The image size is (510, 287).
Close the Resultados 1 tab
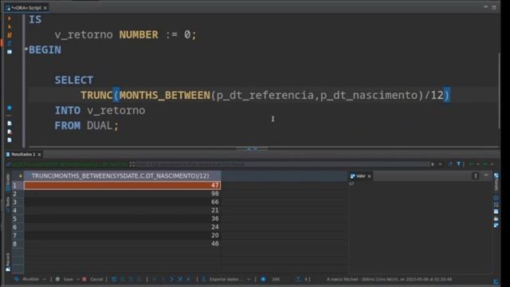pyautogui.click(x=39, y=155)
